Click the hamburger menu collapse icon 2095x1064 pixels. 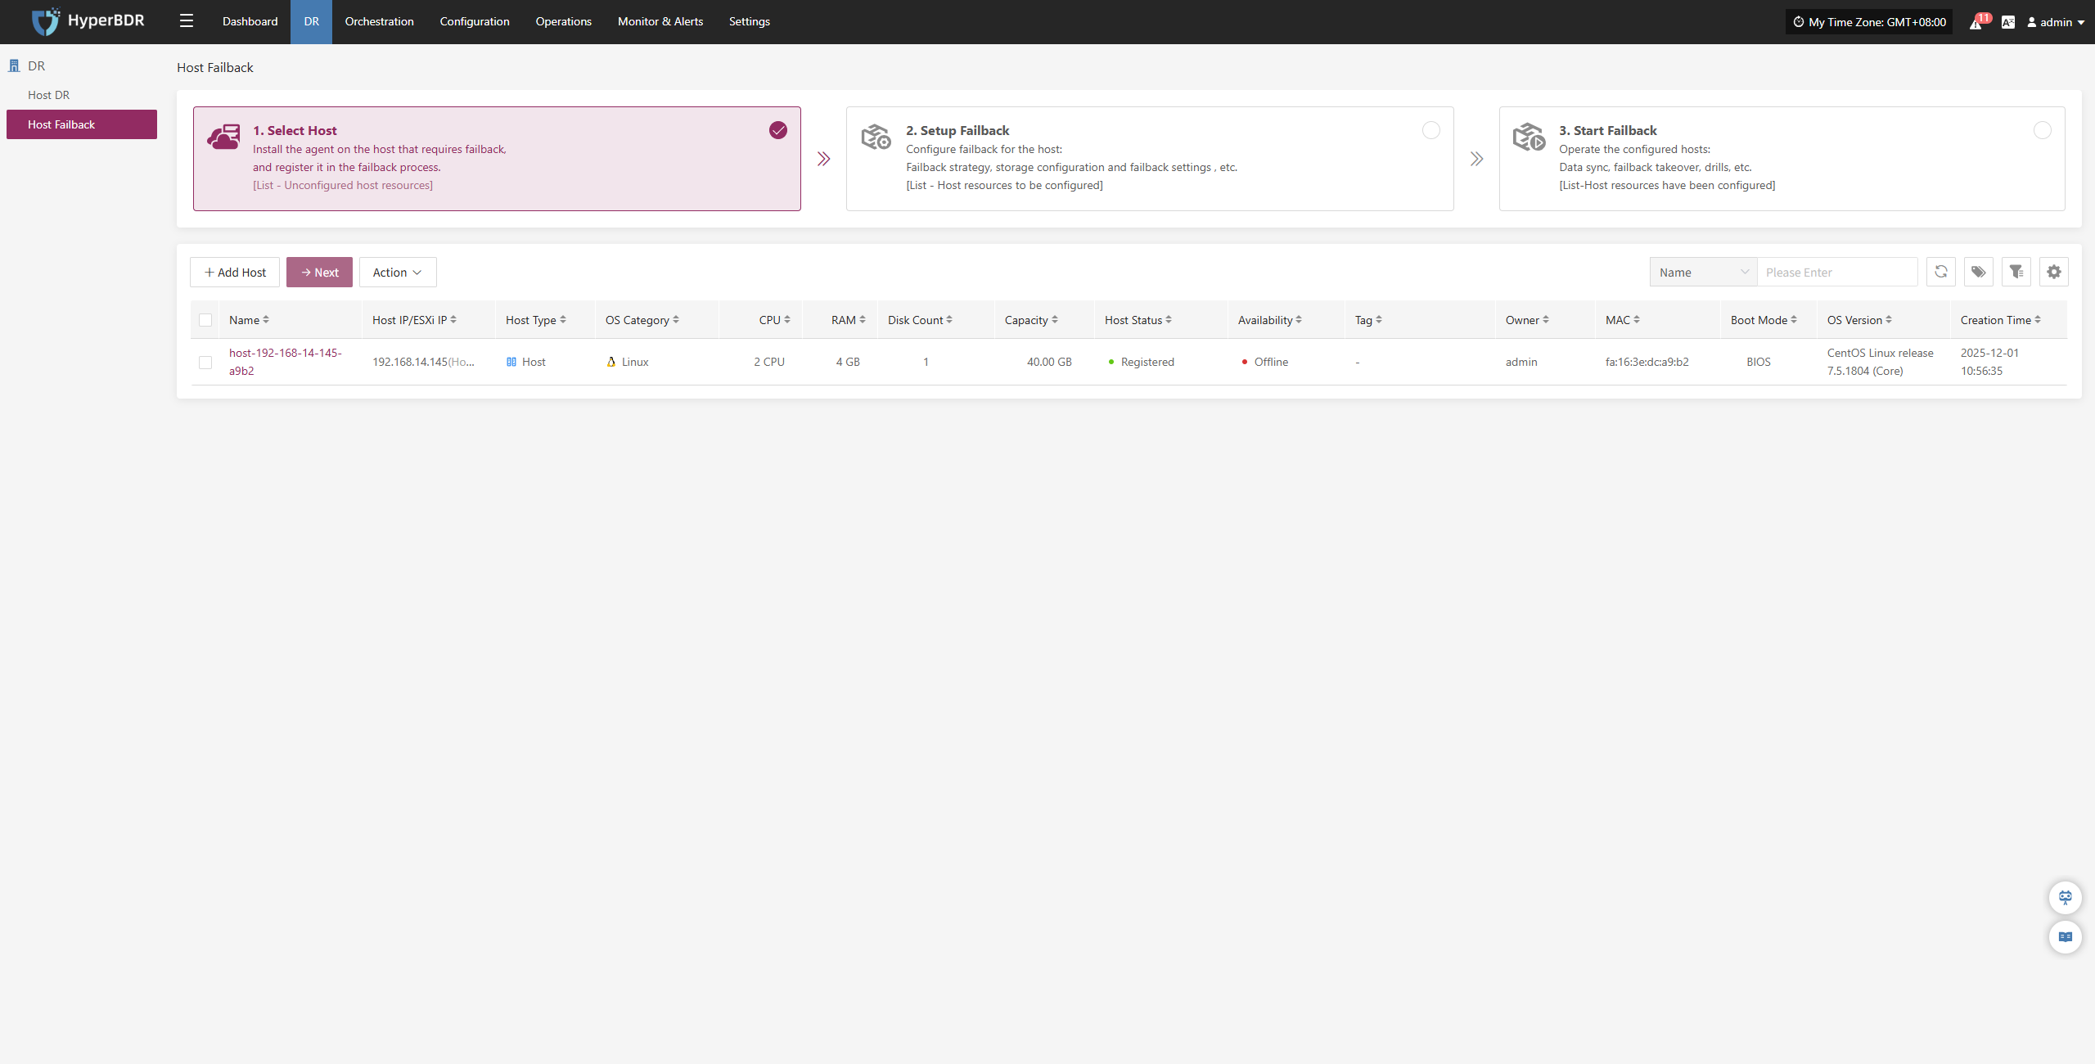(187, 21)
